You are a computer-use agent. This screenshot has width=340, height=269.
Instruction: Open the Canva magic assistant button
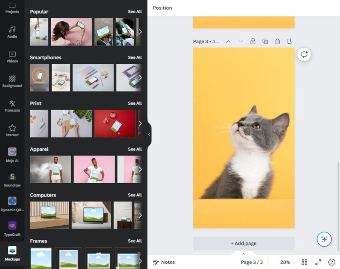(324, 239)
